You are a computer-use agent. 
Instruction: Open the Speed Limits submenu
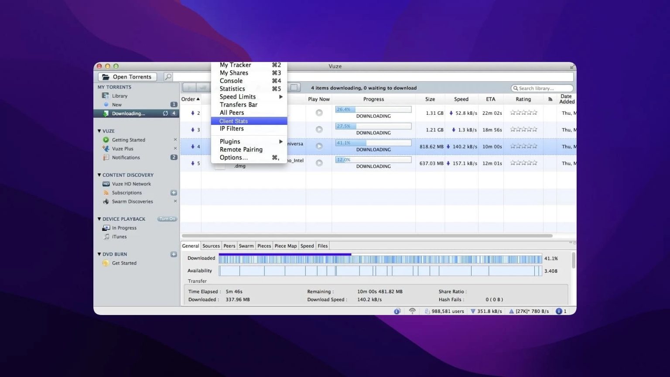237,96
